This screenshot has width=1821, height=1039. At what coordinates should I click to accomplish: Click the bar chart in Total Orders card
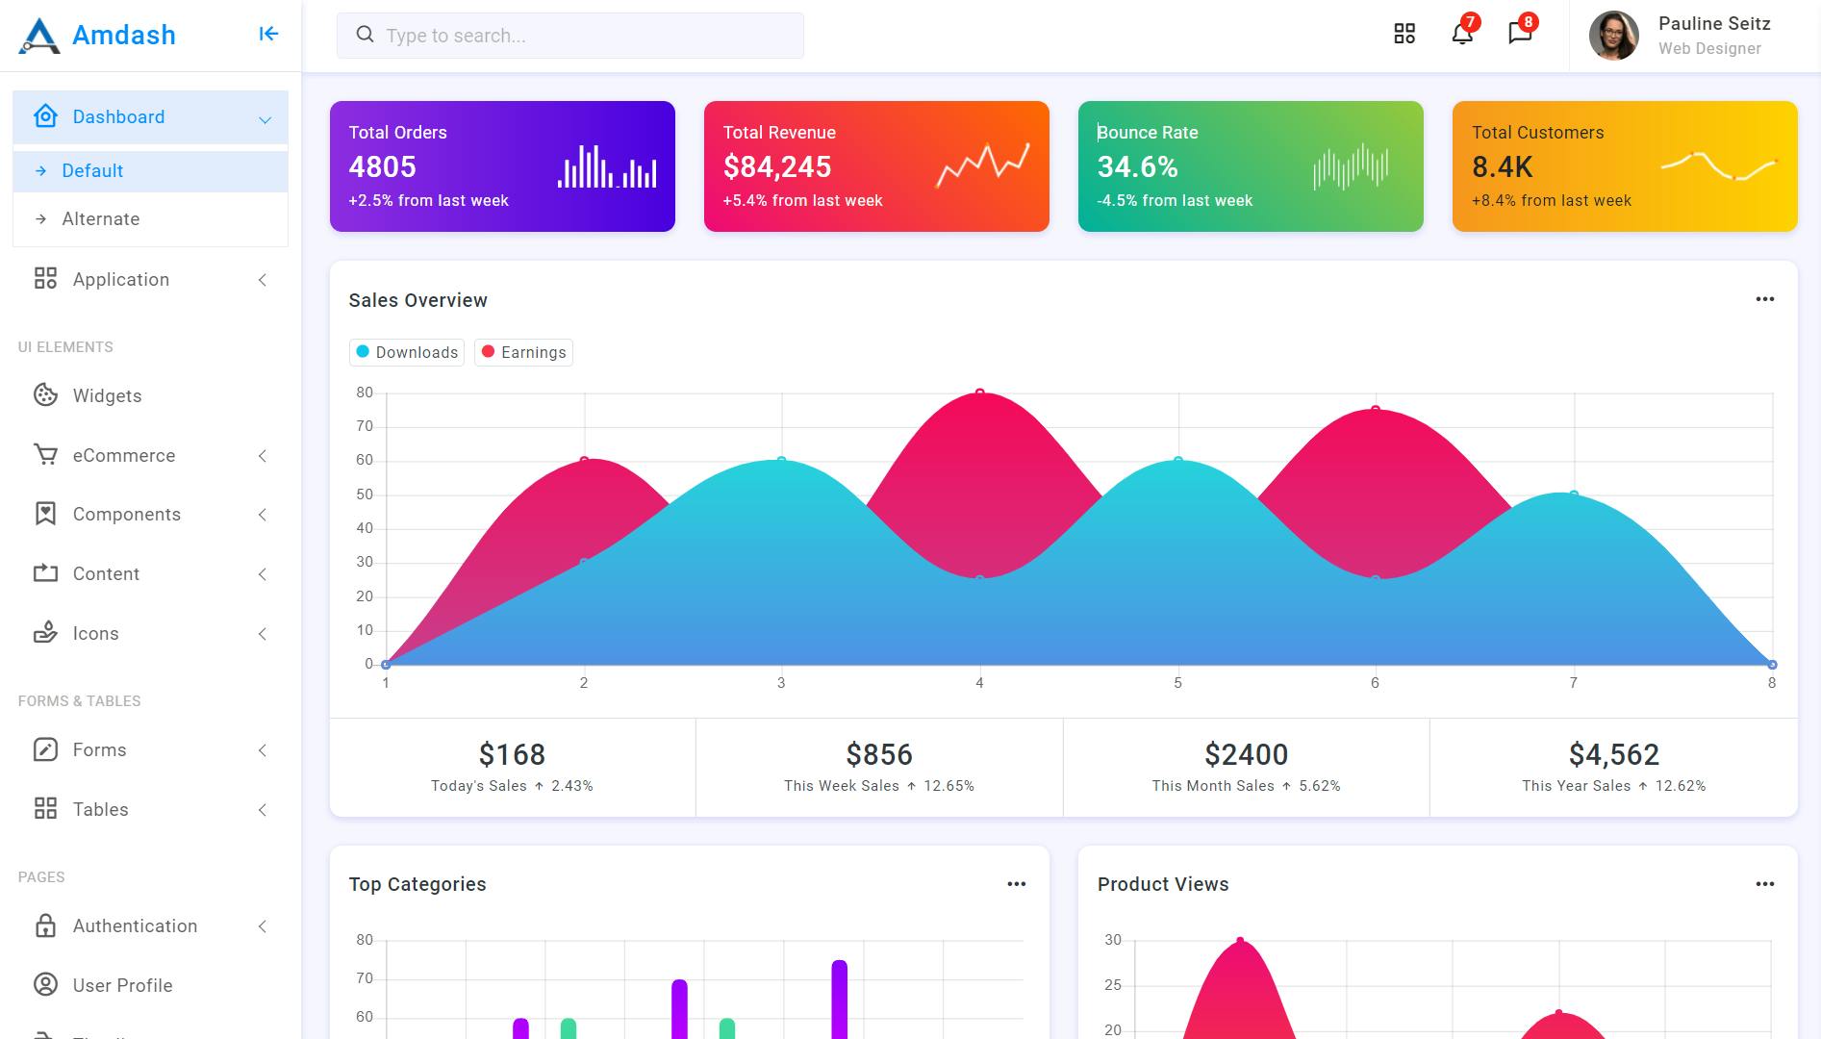point(607,166)
